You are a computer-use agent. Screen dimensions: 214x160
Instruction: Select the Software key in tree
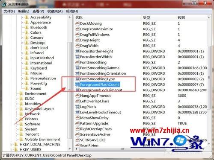(33, 124)
